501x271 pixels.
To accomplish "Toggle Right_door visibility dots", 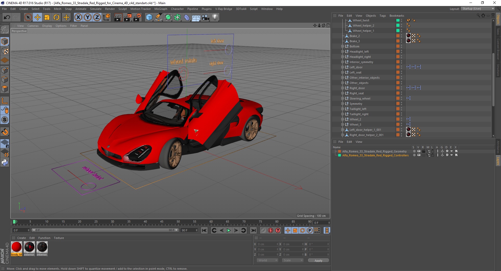I will (x=401, y=88).
